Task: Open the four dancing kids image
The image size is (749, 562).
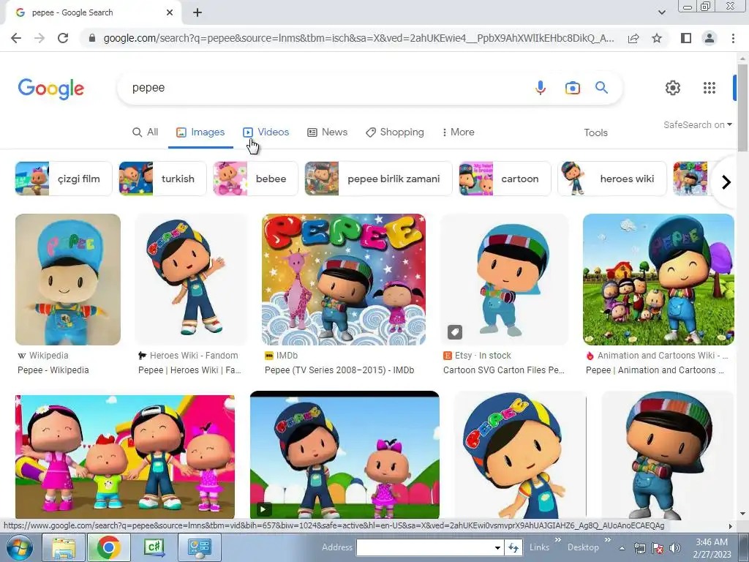Action: [124, 457]
